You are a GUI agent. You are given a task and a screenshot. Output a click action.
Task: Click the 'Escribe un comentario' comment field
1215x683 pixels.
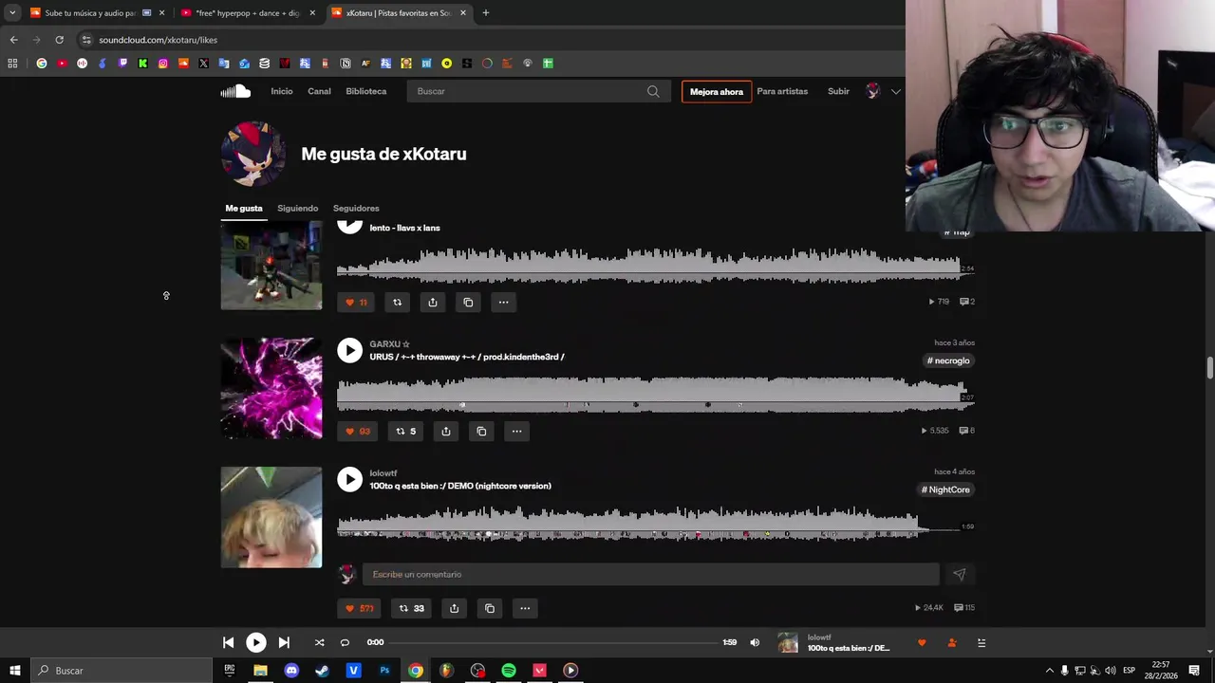pyautogui.click(x=651, y=574)
